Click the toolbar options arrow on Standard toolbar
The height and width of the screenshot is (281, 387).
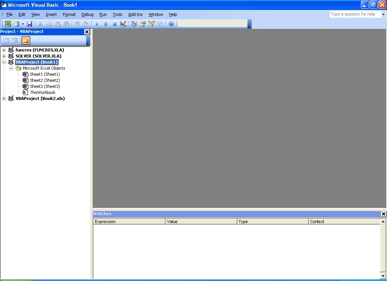click(x=249, y=24)
